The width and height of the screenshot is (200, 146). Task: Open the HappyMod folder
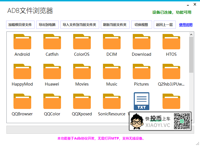[x=22, y=72]
